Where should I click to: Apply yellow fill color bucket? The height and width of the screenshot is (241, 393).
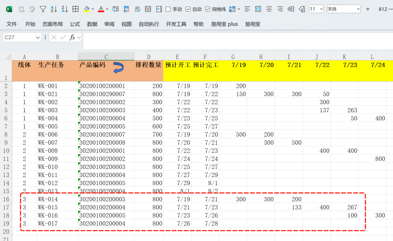[x=87, y=9]
